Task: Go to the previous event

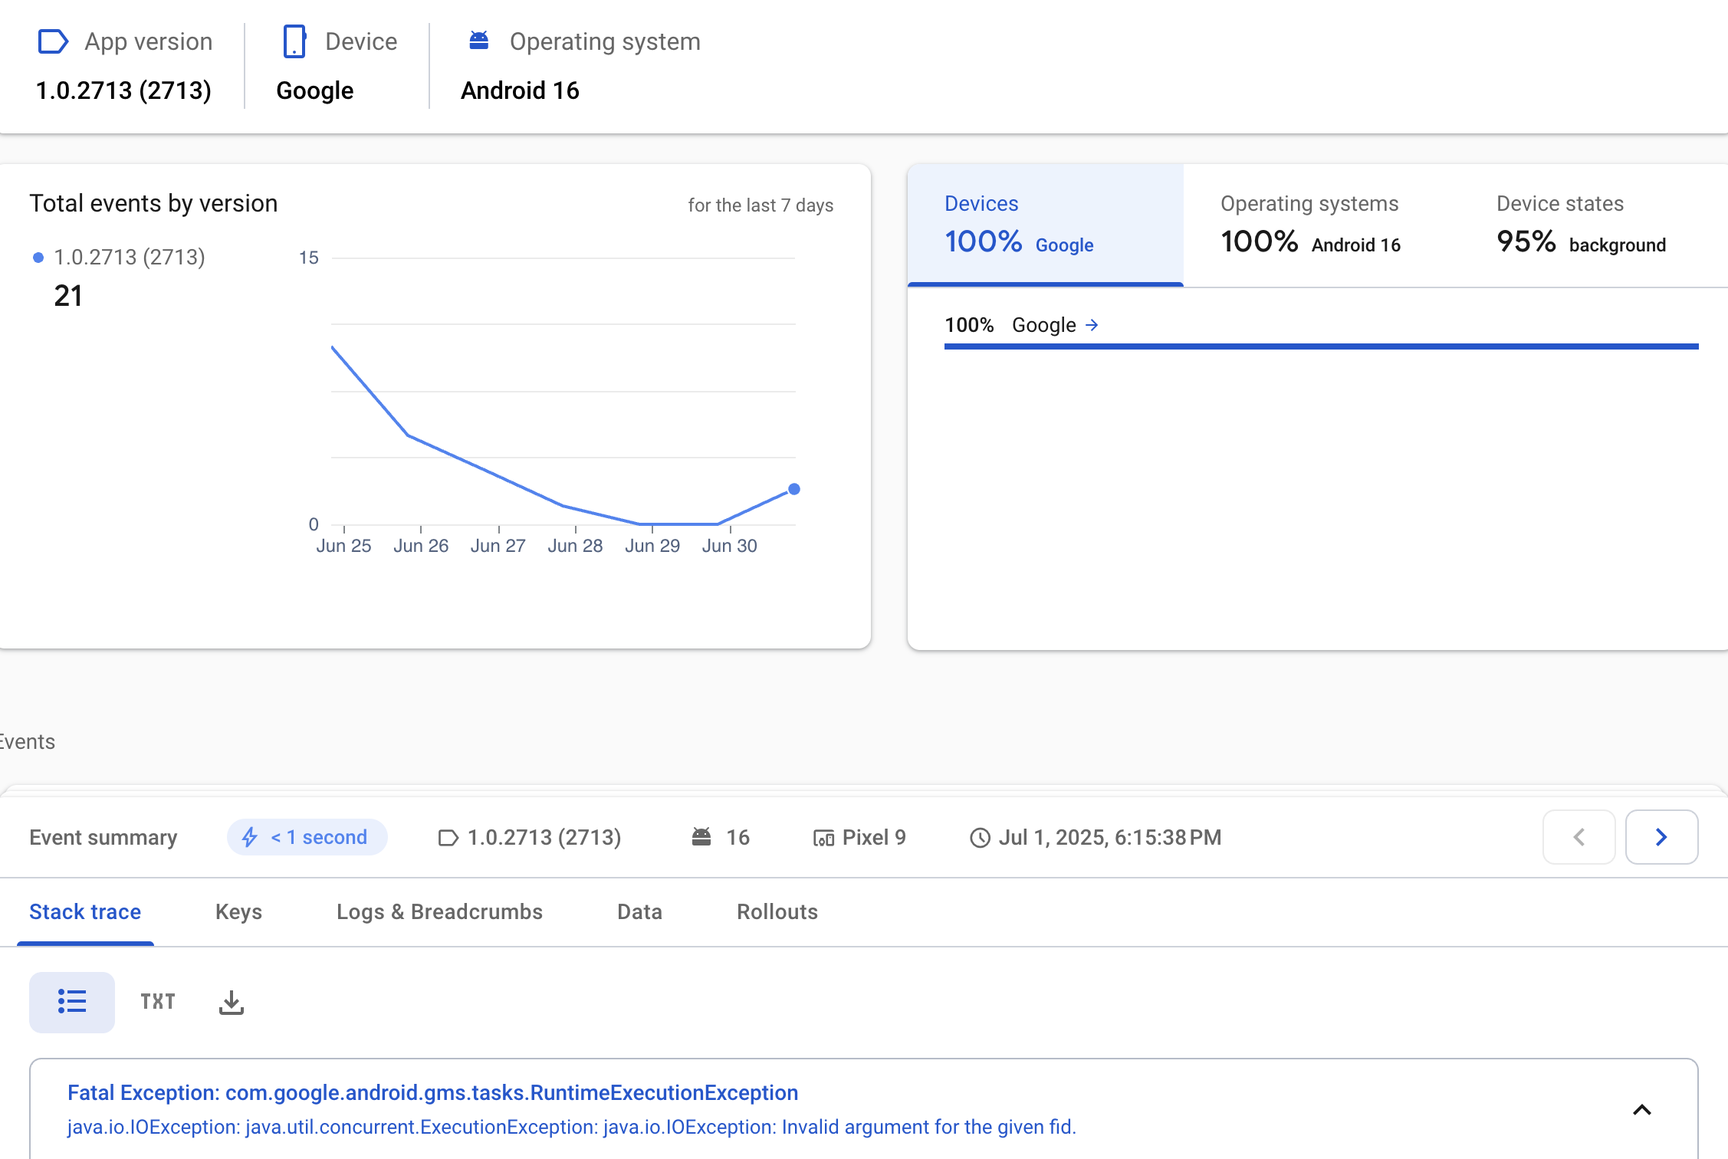Action: 1579,837
